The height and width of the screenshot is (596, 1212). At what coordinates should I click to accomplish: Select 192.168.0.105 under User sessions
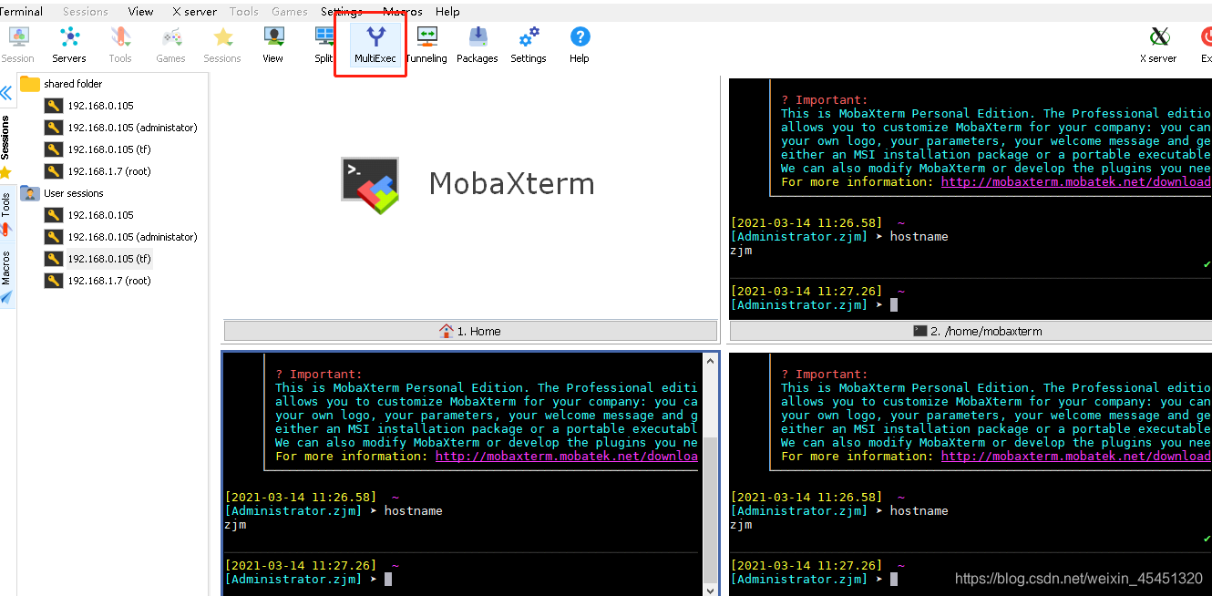[x=100, y=215]
